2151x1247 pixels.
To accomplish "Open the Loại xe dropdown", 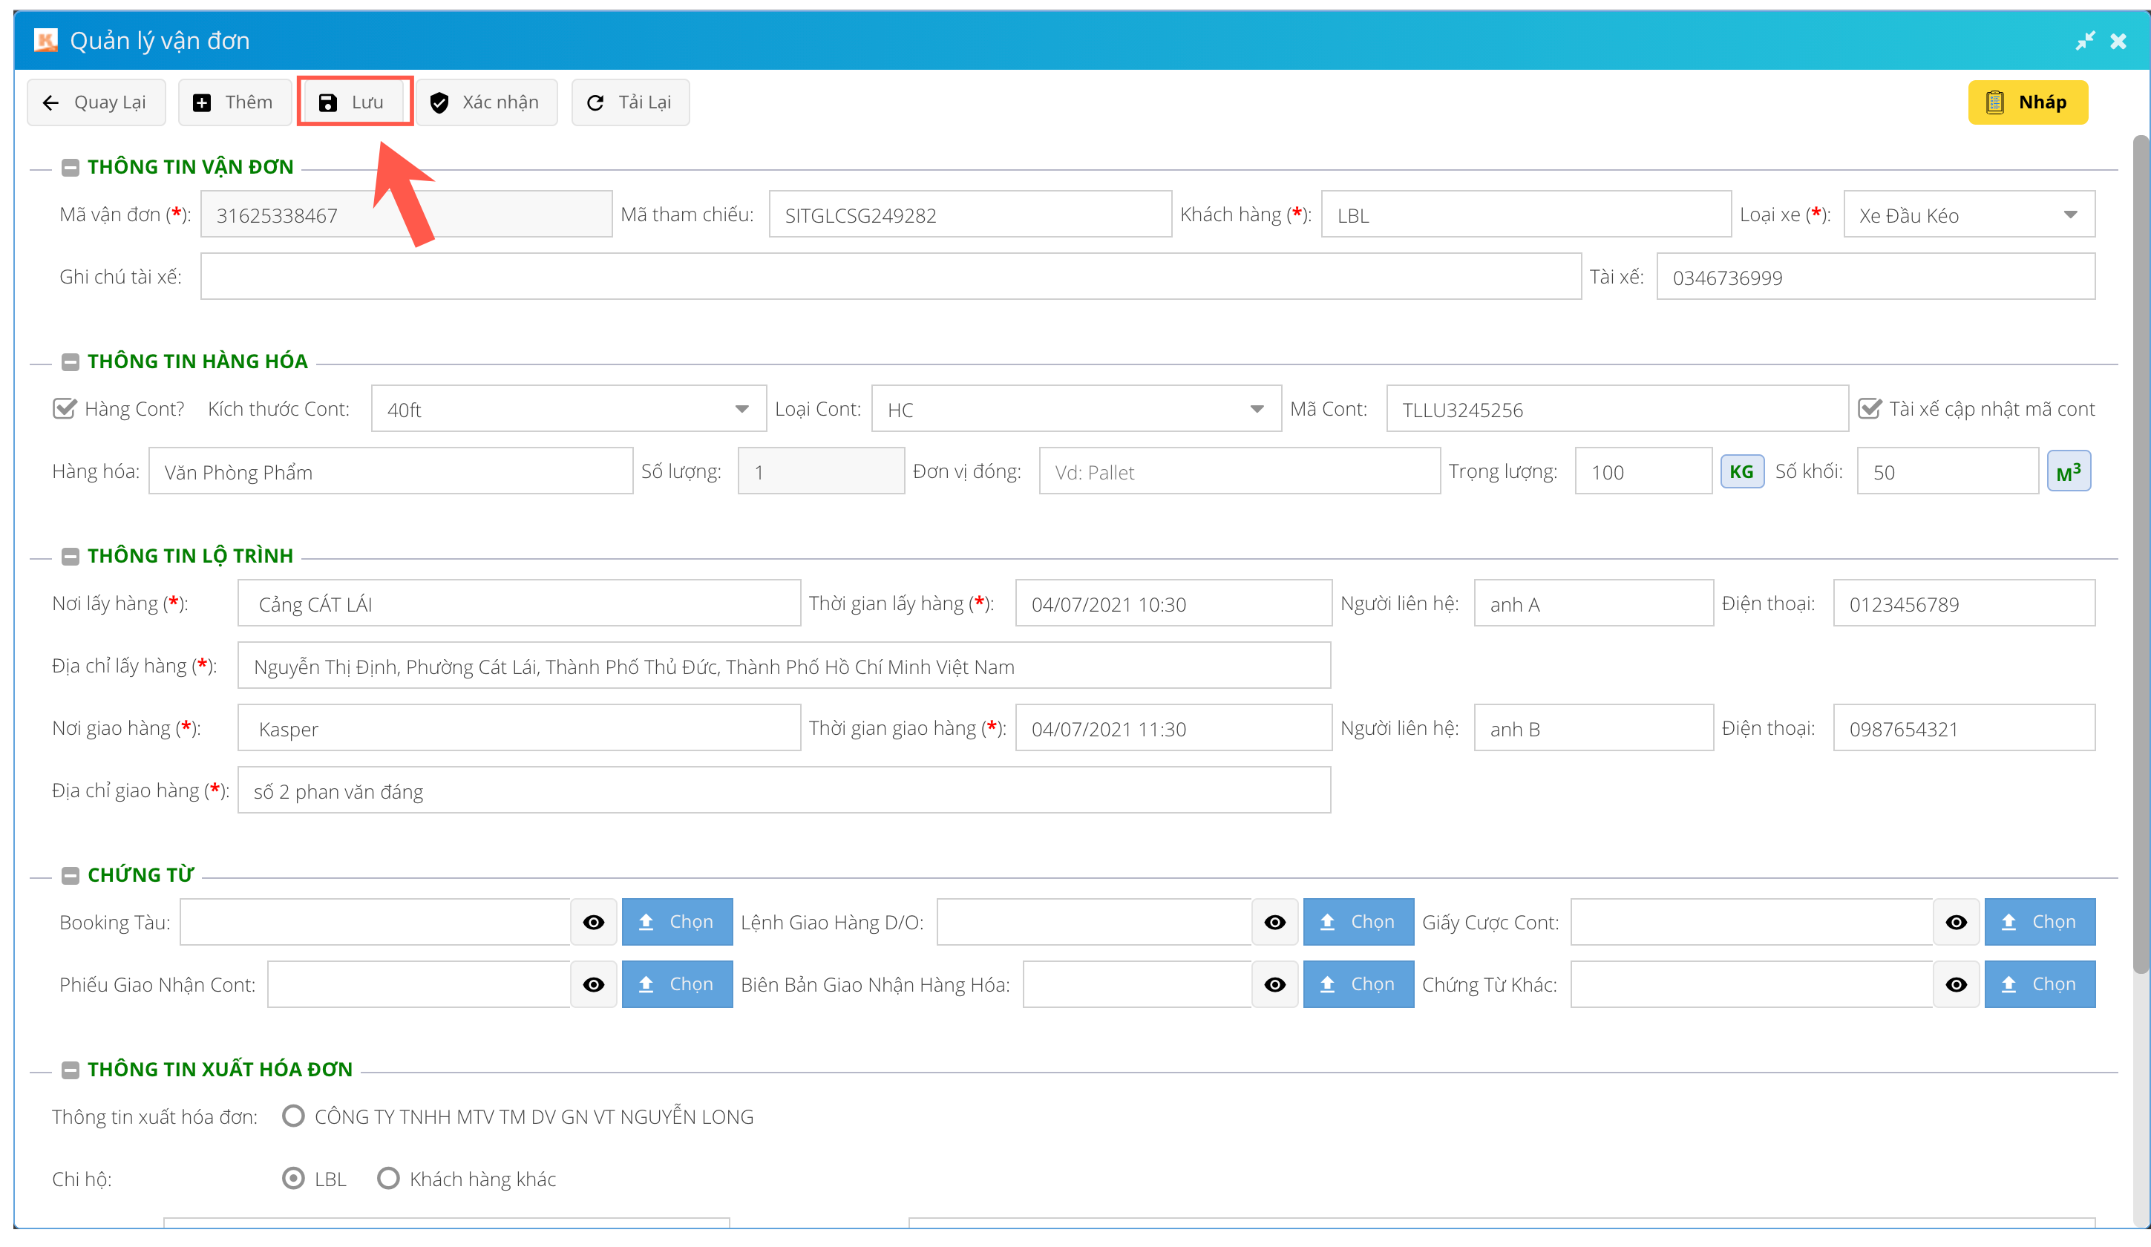I will [x=1968, y=215].
